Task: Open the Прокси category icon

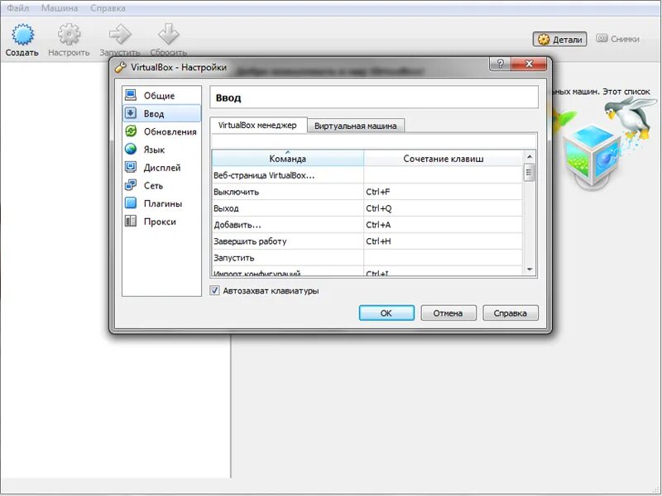Action: point(131,221)
